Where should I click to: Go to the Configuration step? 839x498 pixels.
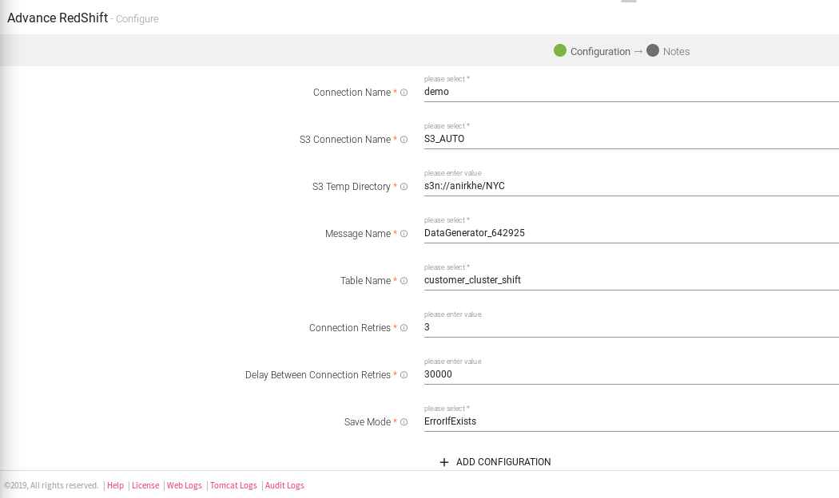coord(599,51)
